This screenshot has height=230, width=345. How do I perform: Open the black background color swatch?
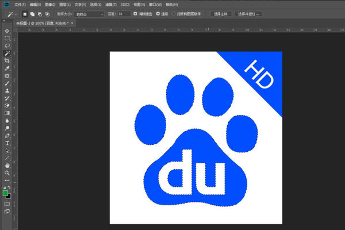9,197
